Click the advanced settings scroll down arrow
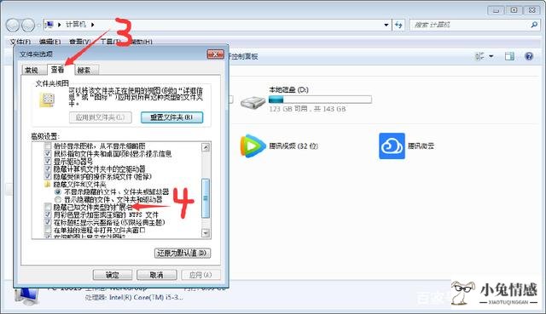546x314 pixels. coord(206,233)
